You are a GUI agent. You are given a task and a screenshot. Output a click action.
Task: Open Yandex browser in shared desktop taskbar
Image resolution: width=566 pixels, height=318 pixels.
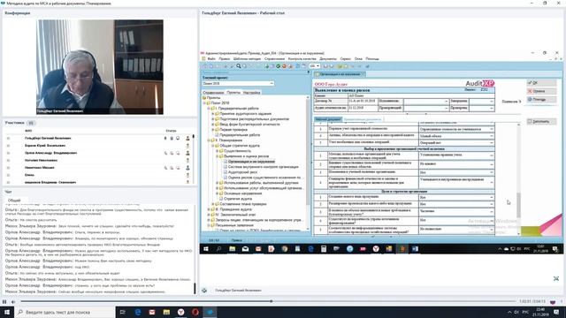[376, 249]
